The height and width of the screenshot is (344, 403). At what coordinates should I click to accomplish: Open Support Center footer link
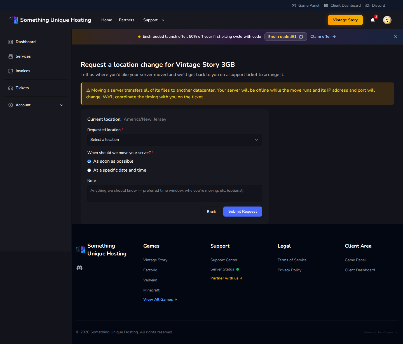pos(224,260)
